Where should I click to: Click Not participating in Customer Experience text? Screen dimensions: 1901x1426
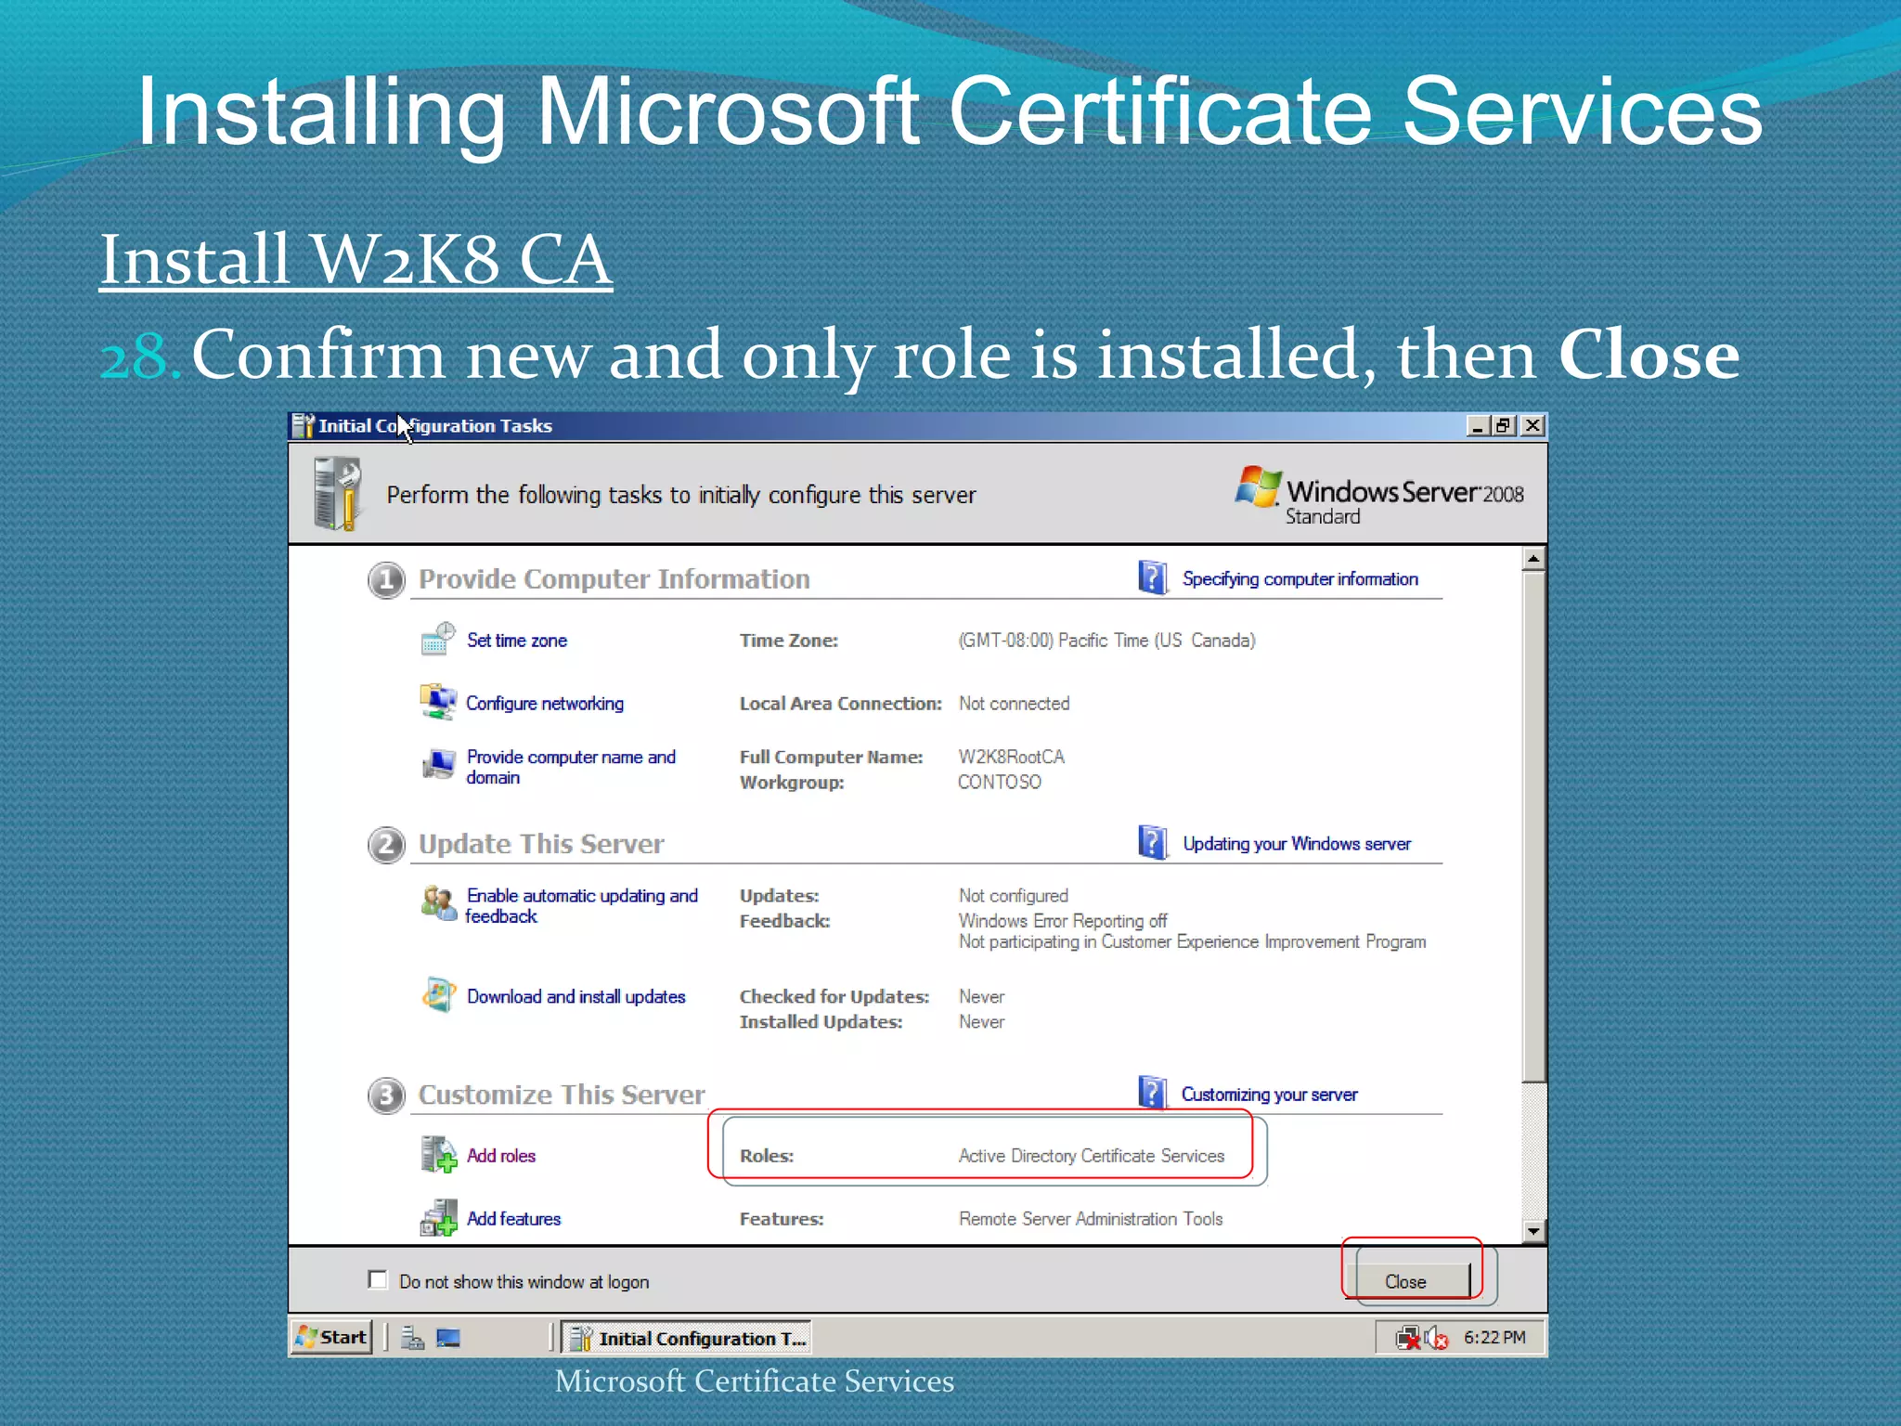[1192, 941]
